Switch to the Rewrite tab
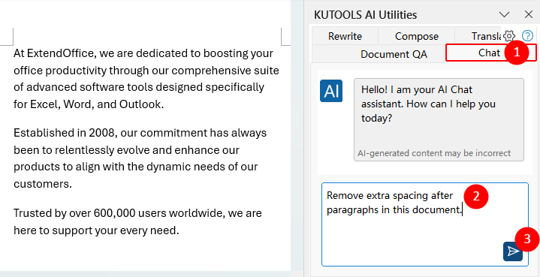Viewport: 540px width, 277px height. point(345,36)
